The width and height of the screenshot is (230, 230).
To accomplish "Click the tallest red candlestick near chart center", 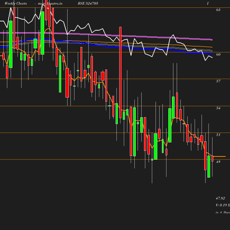I will [121, 72].
